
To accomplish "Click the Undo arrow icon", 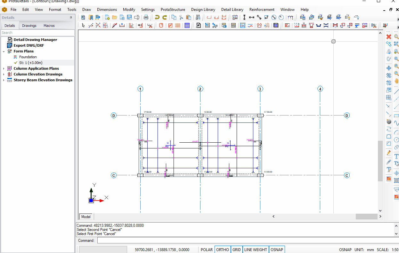I will click(157, 17).
